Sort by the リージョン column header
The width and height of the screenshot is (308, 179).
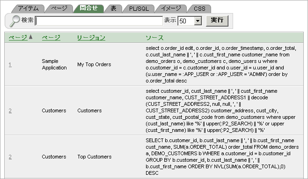coord(91,38)
